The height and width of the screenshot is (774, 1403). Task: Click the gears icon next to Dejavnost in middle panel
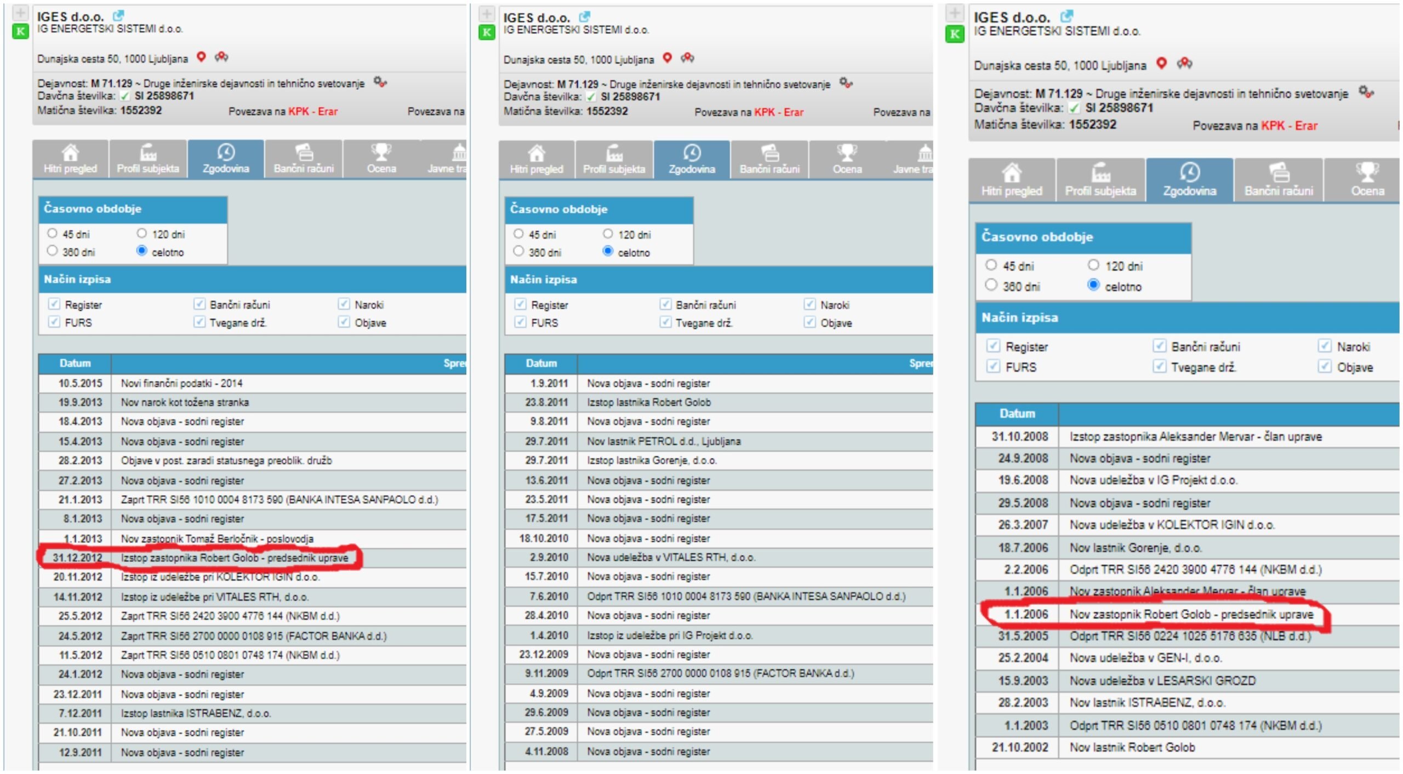tap(846, 83)
